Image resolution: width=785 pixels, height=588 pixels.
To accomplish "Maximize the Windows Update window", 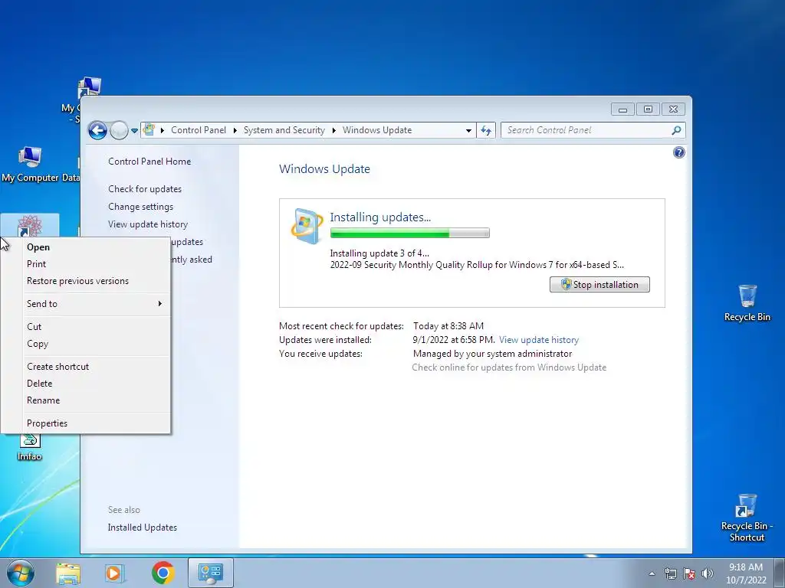I will (648, 109).
